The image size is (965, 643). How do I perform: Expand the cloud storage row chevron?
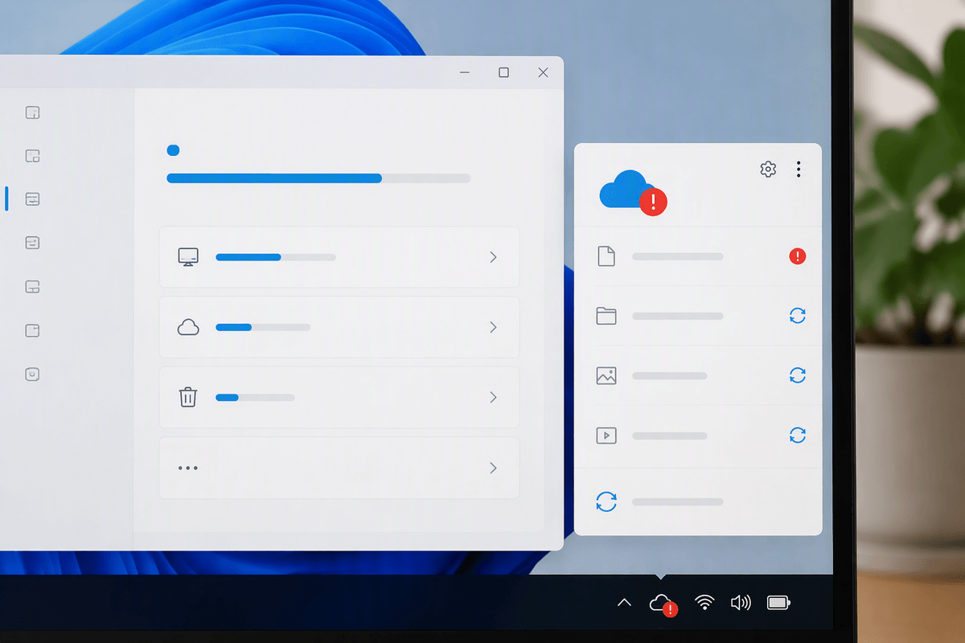(493, 327)
